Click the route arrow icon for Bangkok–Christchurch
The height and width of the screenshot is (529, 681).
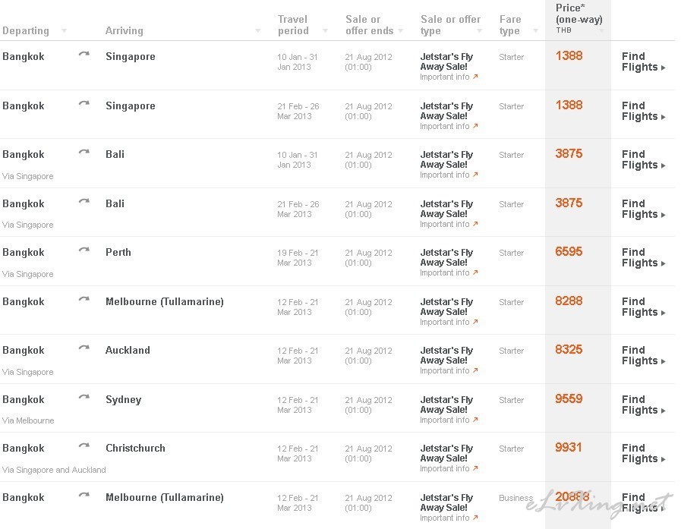tap(84, 446)
